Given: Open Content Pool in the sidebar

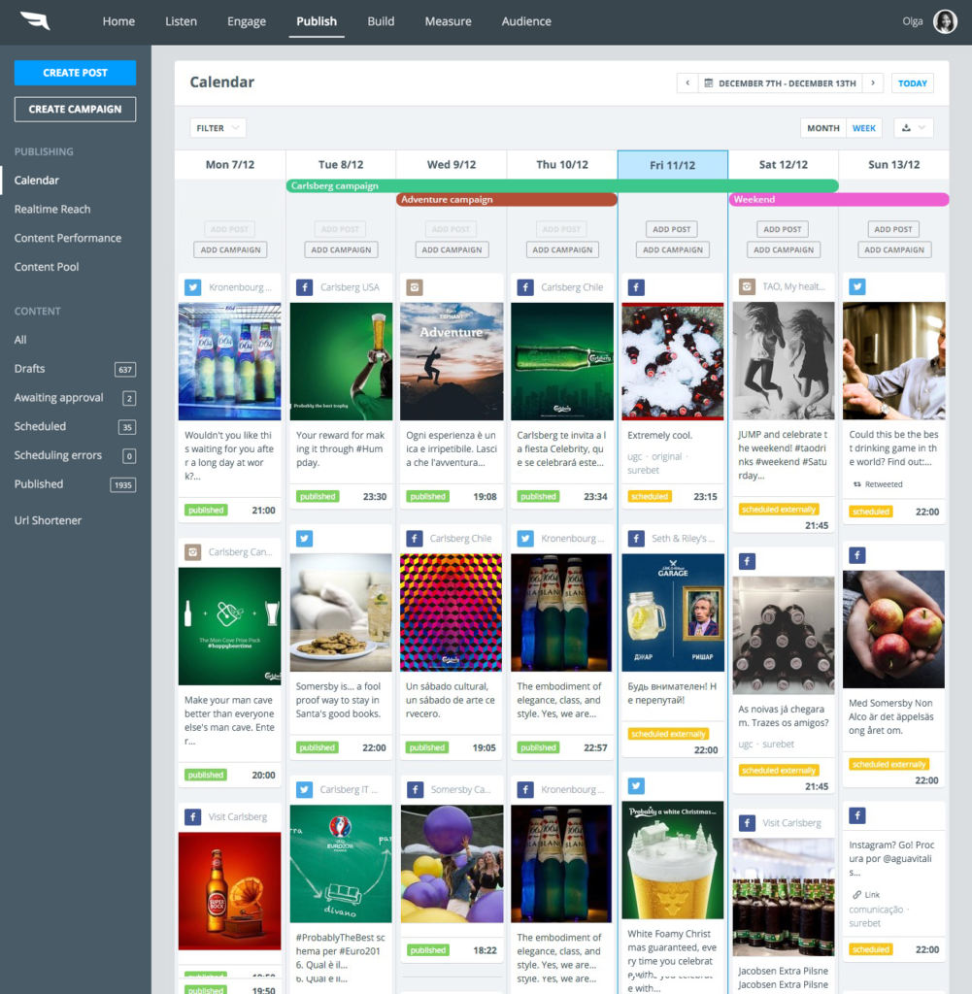Looking at the screenshot, I should [47, 267].
